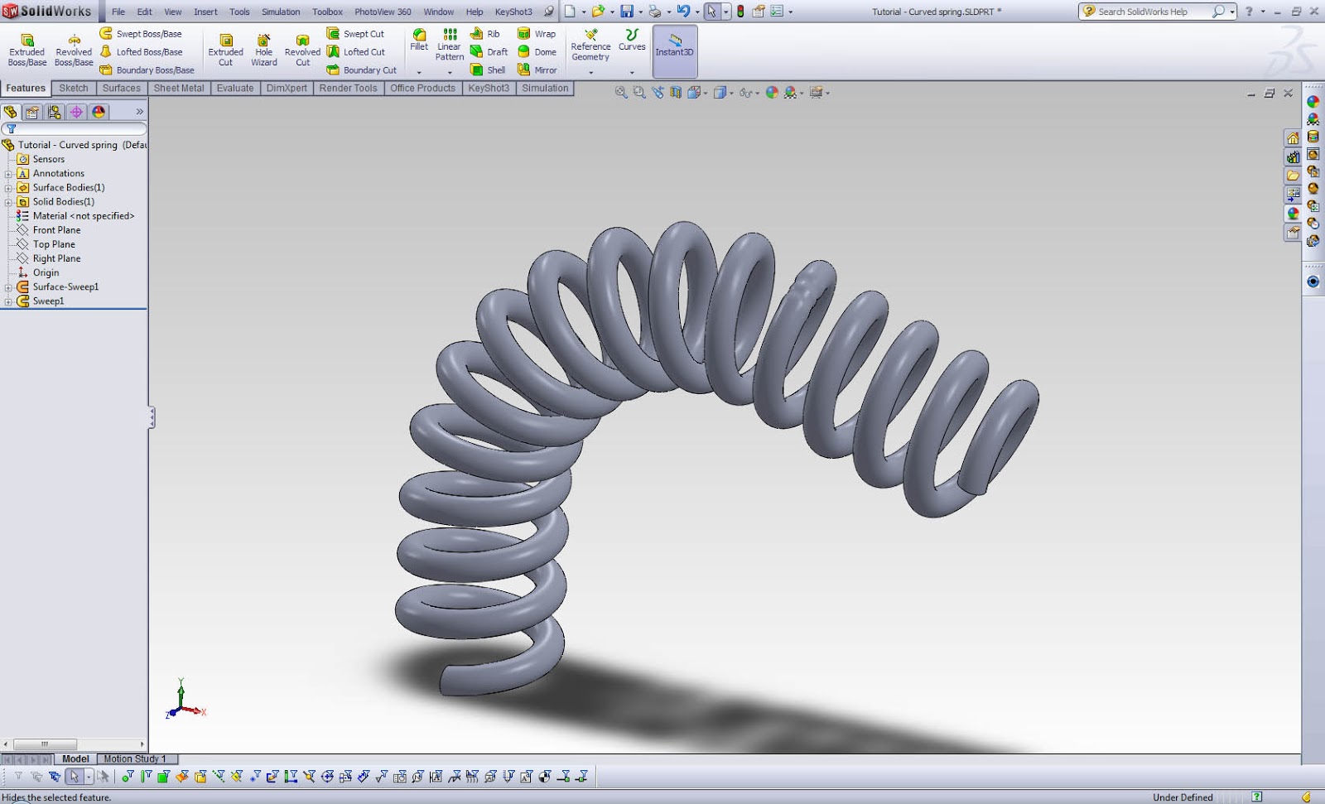Switch to the Sheet Metal tab
Viewport: 1325px width, 804px height.
click(x=179, y=88)
